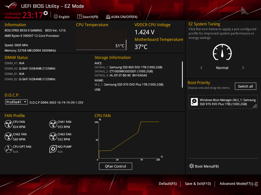Click ROG STRIX B550-E GAMING model text
261x195 pixels.
[x=23, y=30]
